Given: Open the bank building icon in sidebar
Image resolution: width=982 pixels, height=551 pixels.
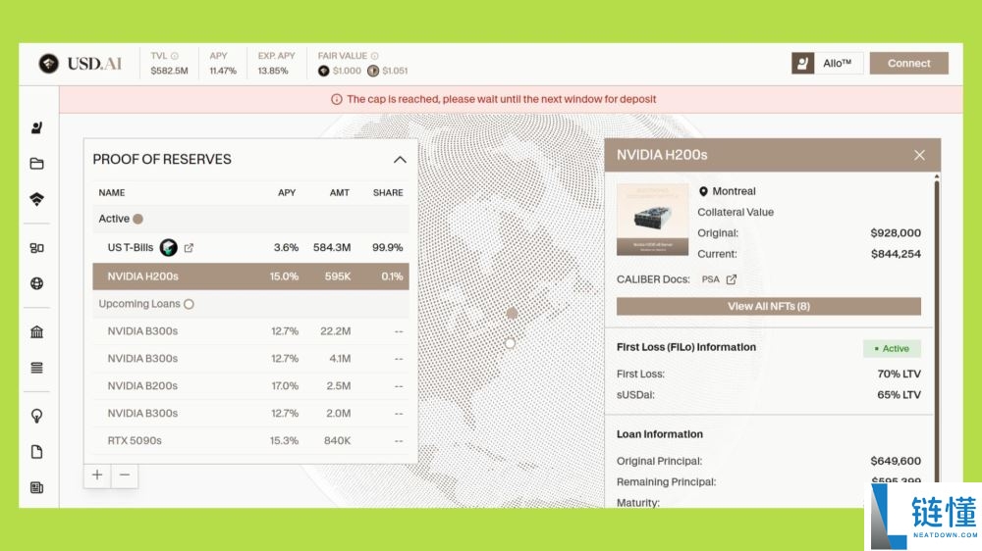Looking at the screenshot, I should (x=37, y=332).
